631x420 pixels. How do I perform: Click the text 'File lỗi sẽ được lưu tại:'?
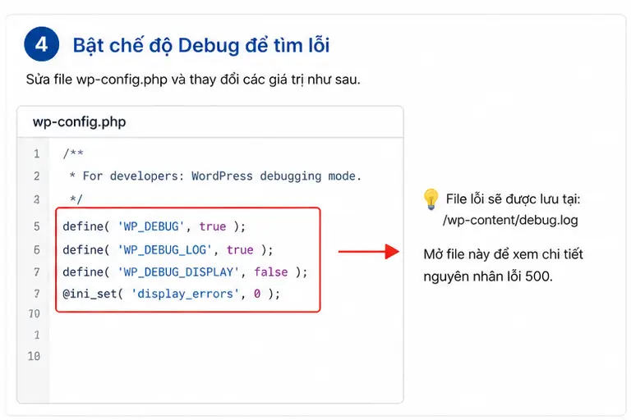(x=513, y=199)
